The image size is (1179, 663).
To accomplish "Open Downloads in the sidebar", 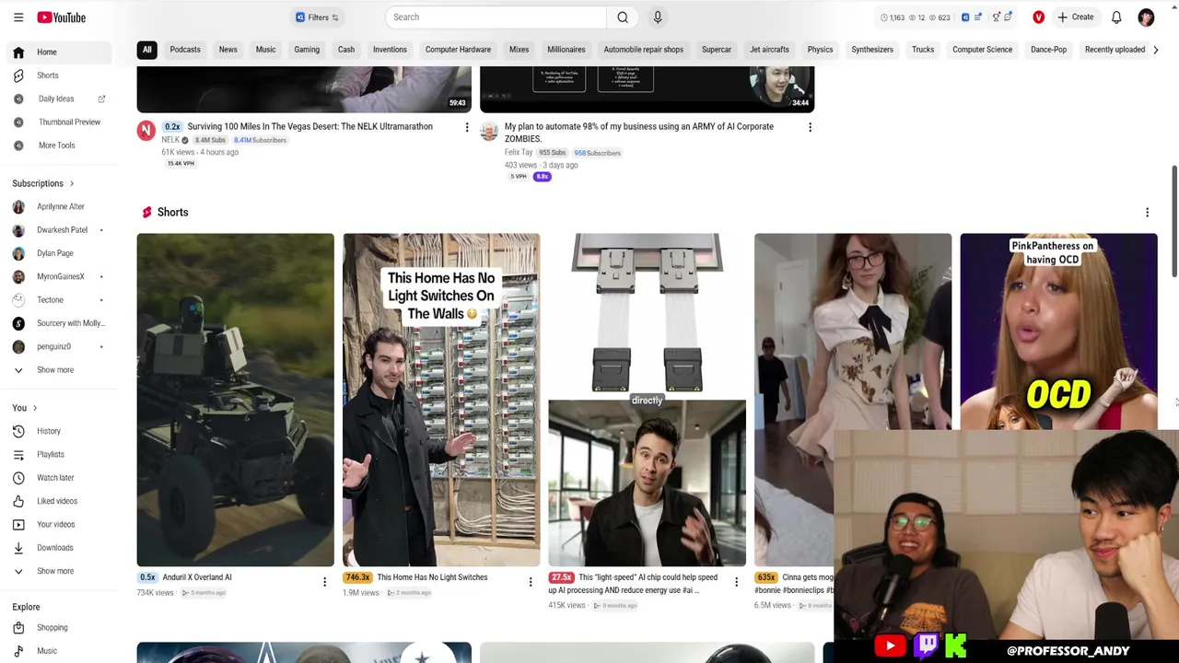I will point(59,547).
